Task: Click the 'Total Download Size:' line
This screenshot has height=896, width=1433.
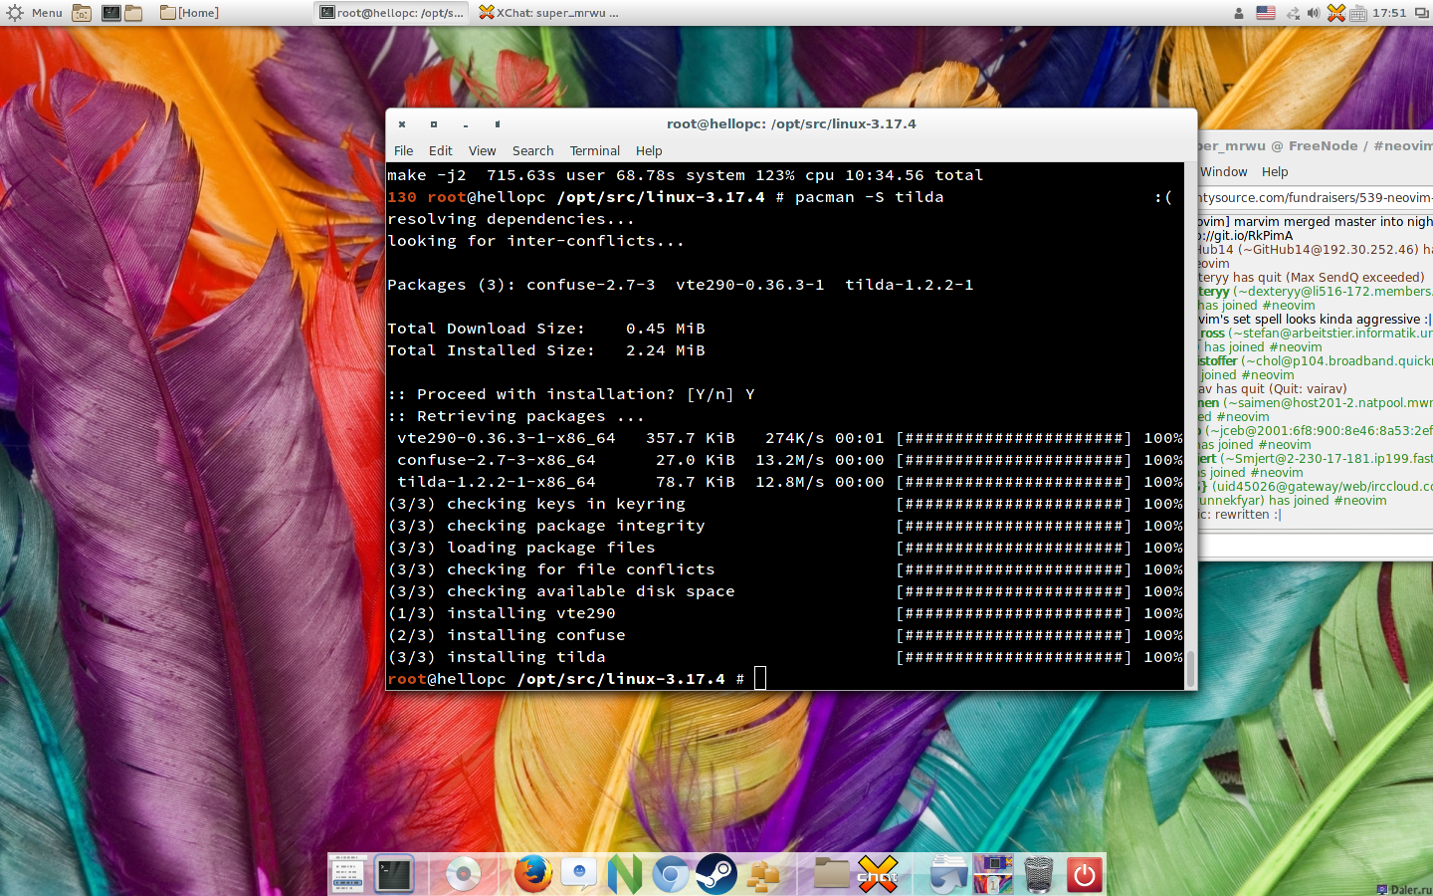Action: (546, 329)
